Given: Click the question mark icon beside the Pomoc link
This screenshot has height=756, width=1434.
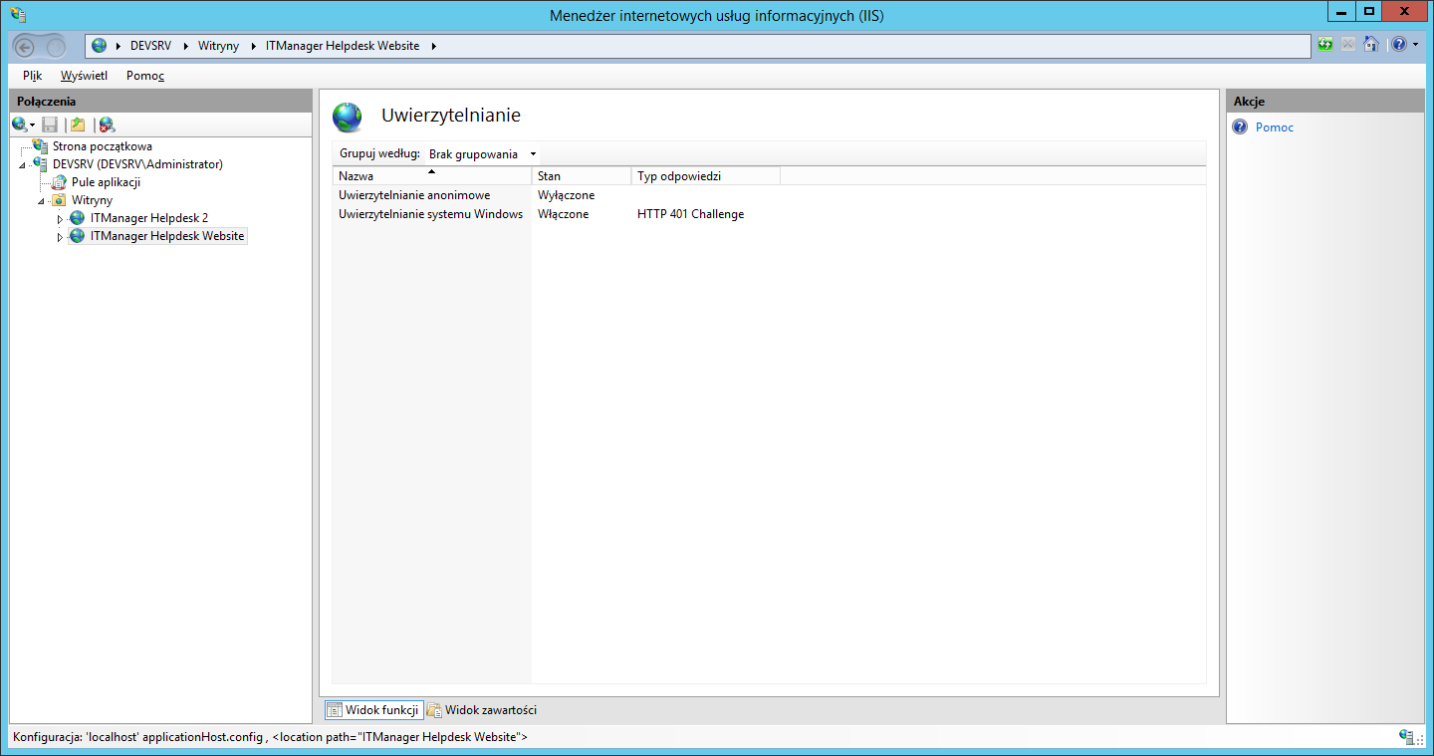Looking at the screenshot, I should pyautogui.click(x=1240, y=127).
